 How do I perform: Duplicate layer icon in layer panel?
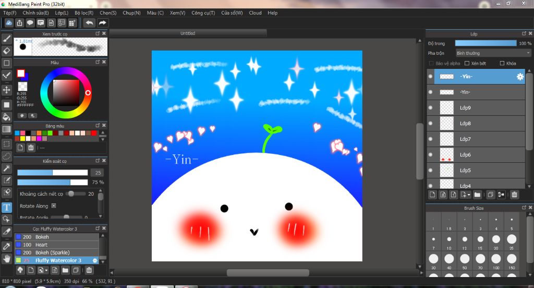(490, 195)
